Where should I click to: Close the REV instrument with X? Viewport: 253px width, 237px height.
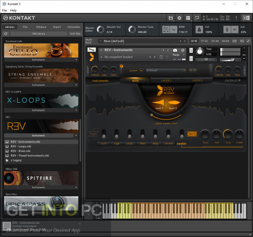(x=244, y=48)
